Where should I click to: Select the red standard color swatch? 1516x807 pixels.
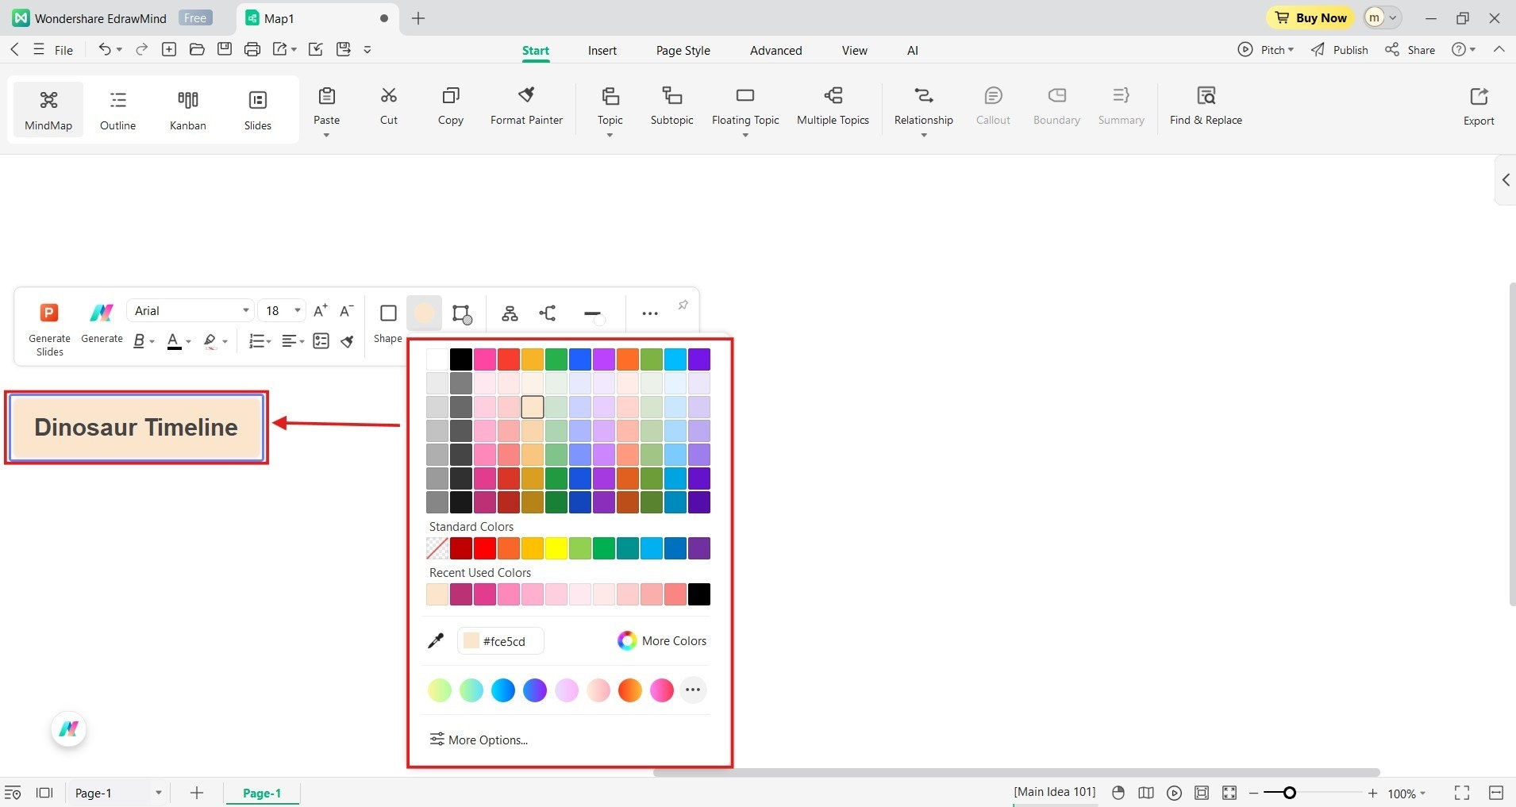483,548
